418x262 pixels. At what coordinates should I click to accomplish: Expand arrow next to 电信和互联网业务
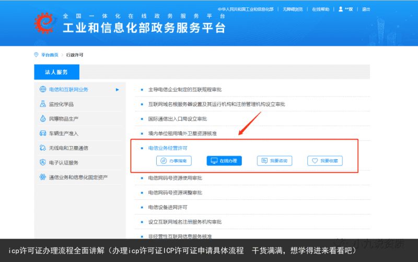click(117, 90)
